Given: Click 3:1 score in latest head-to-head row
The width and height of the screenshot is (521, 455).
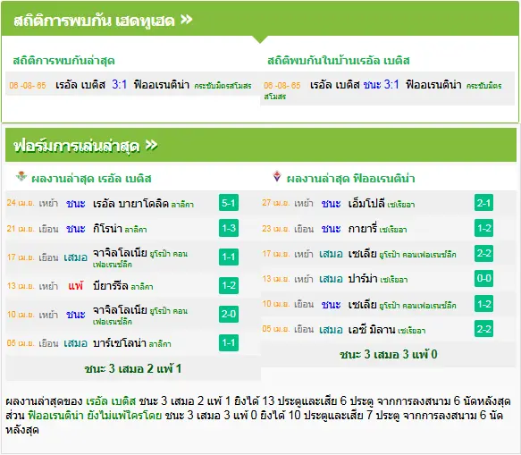Looking at the screenshot, I should pos(119,84).
